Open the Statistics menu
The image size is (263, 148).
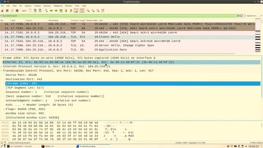click(x=47, y=6)
